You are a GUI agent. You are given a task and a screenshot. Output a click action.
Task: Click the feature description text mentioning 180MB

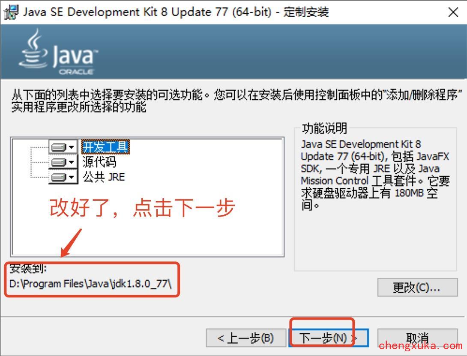click(375, 175)
